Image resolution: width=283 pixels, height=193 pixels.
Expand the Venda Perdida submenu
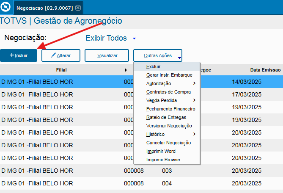click(x=167, y=101)
